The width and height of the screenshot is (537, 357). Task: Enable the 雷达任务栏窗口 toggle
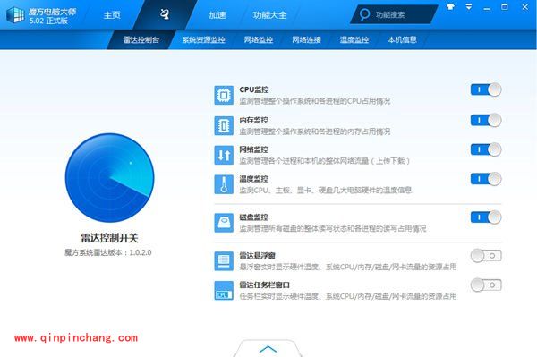pos(486,285)
